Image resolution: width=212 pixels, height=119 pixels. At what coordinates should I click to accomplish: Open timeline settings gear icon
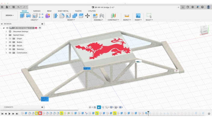[x=209, y=114]
